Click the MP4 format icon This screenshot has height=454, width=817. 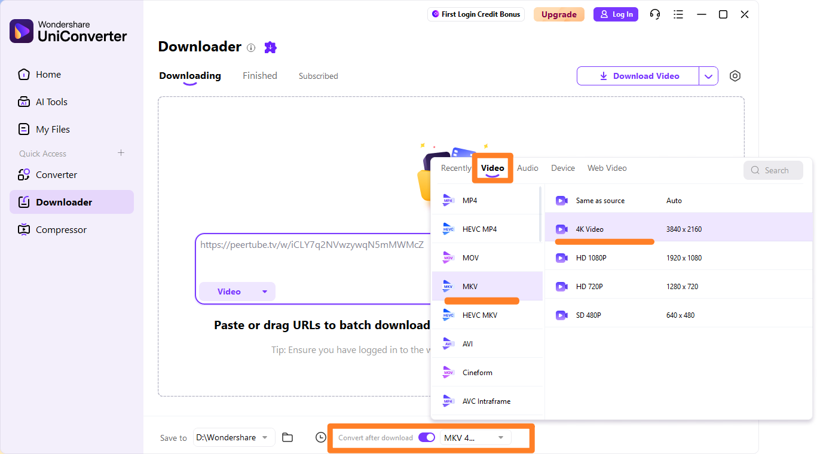coord(448,201)
